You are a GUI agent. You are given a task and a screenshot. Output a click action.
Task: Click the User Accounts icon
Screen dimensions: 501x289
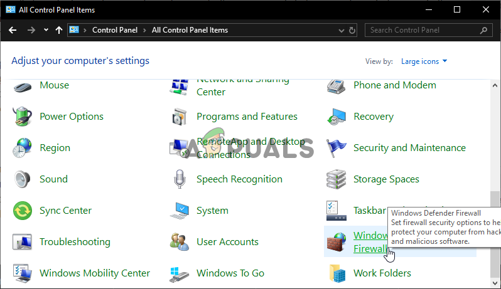tap(179, 242)
